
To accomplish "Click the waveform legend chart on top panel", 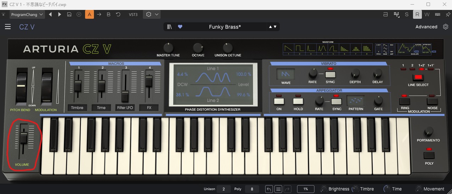I will tap(327, 49).
